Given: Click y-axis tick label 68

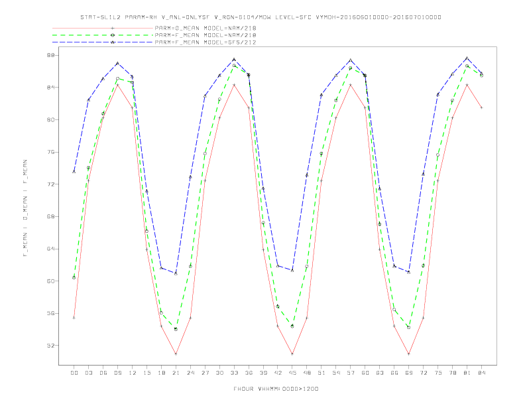Looking at the screenshot, I should [50, 216].
